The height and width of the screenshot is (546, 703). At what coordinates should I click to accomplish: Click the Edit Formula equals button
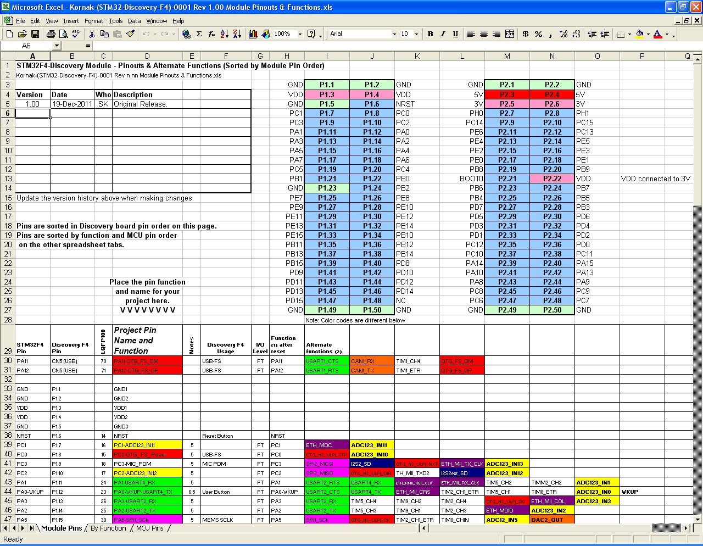click(x=87, y=46)
